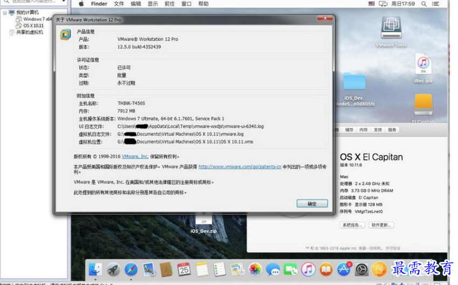Open iTunes music note icon
The width and height of the screenshot is (458, 285).
(308, 269)
